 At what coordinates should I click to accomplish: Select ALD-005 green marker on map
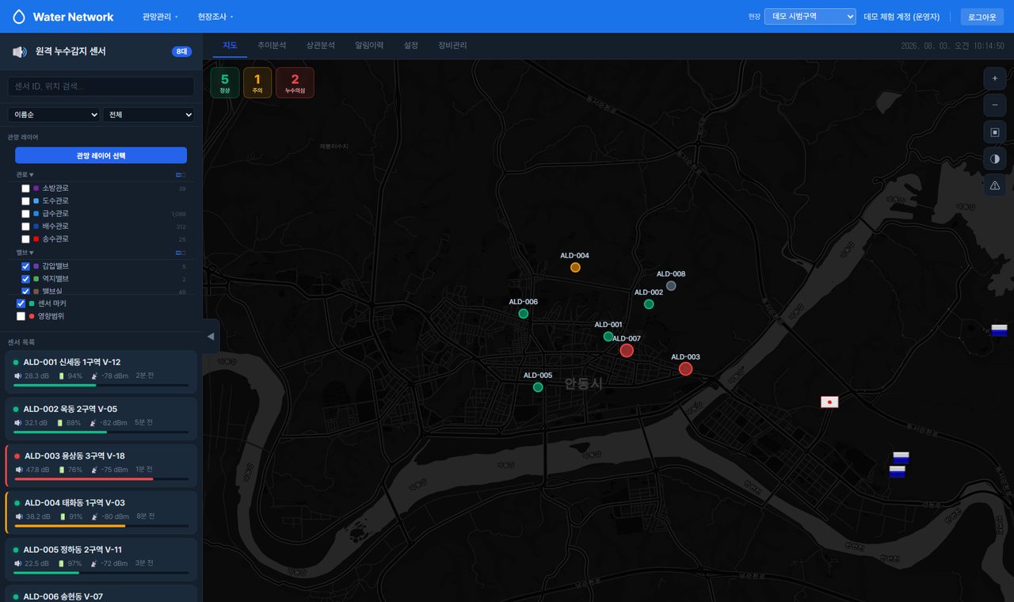click(x=538, y=387)
